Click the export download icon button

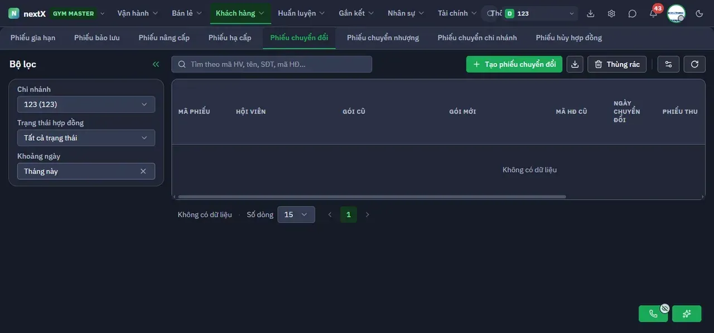(x=575, y=64)
